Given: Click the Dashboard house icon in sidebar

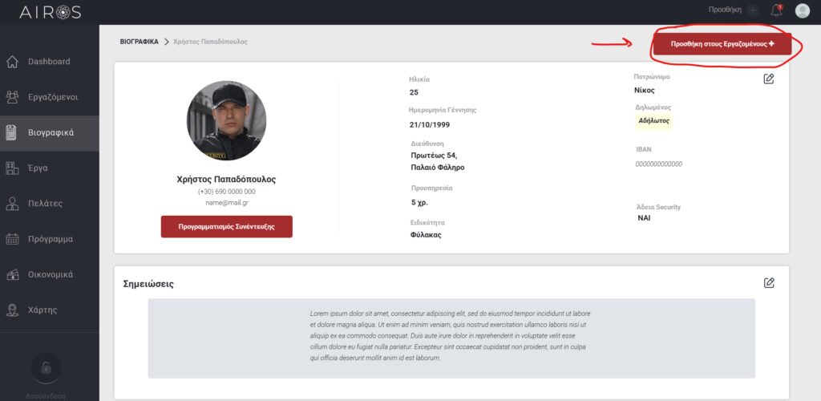Looking at the screenshot, I should [13, 62].
